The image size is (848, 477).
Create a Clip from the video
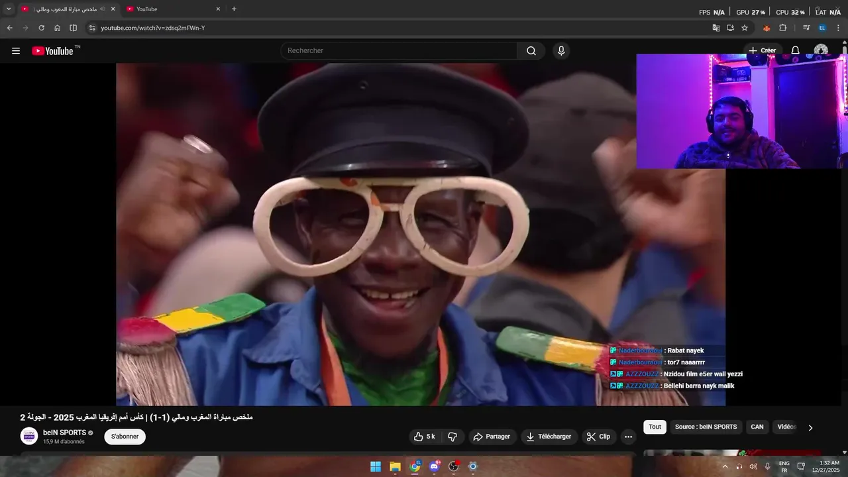pos(599,437)
